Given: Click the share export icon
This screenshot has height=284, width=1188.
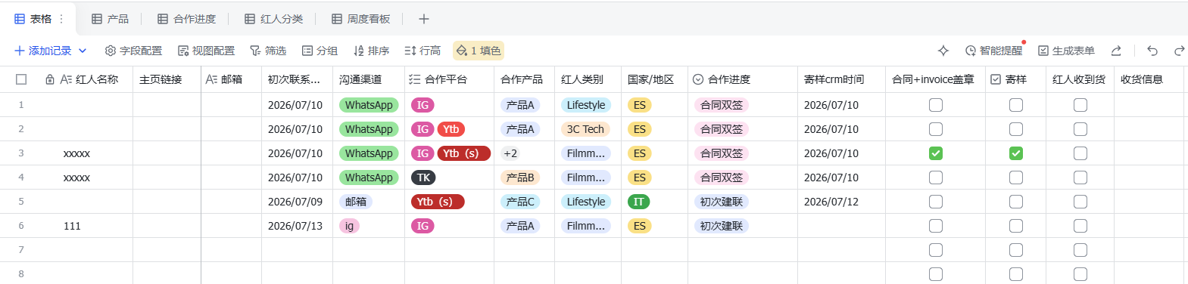Looking at the screenshot, I should pyautogui.click(x=1116, y=51).
